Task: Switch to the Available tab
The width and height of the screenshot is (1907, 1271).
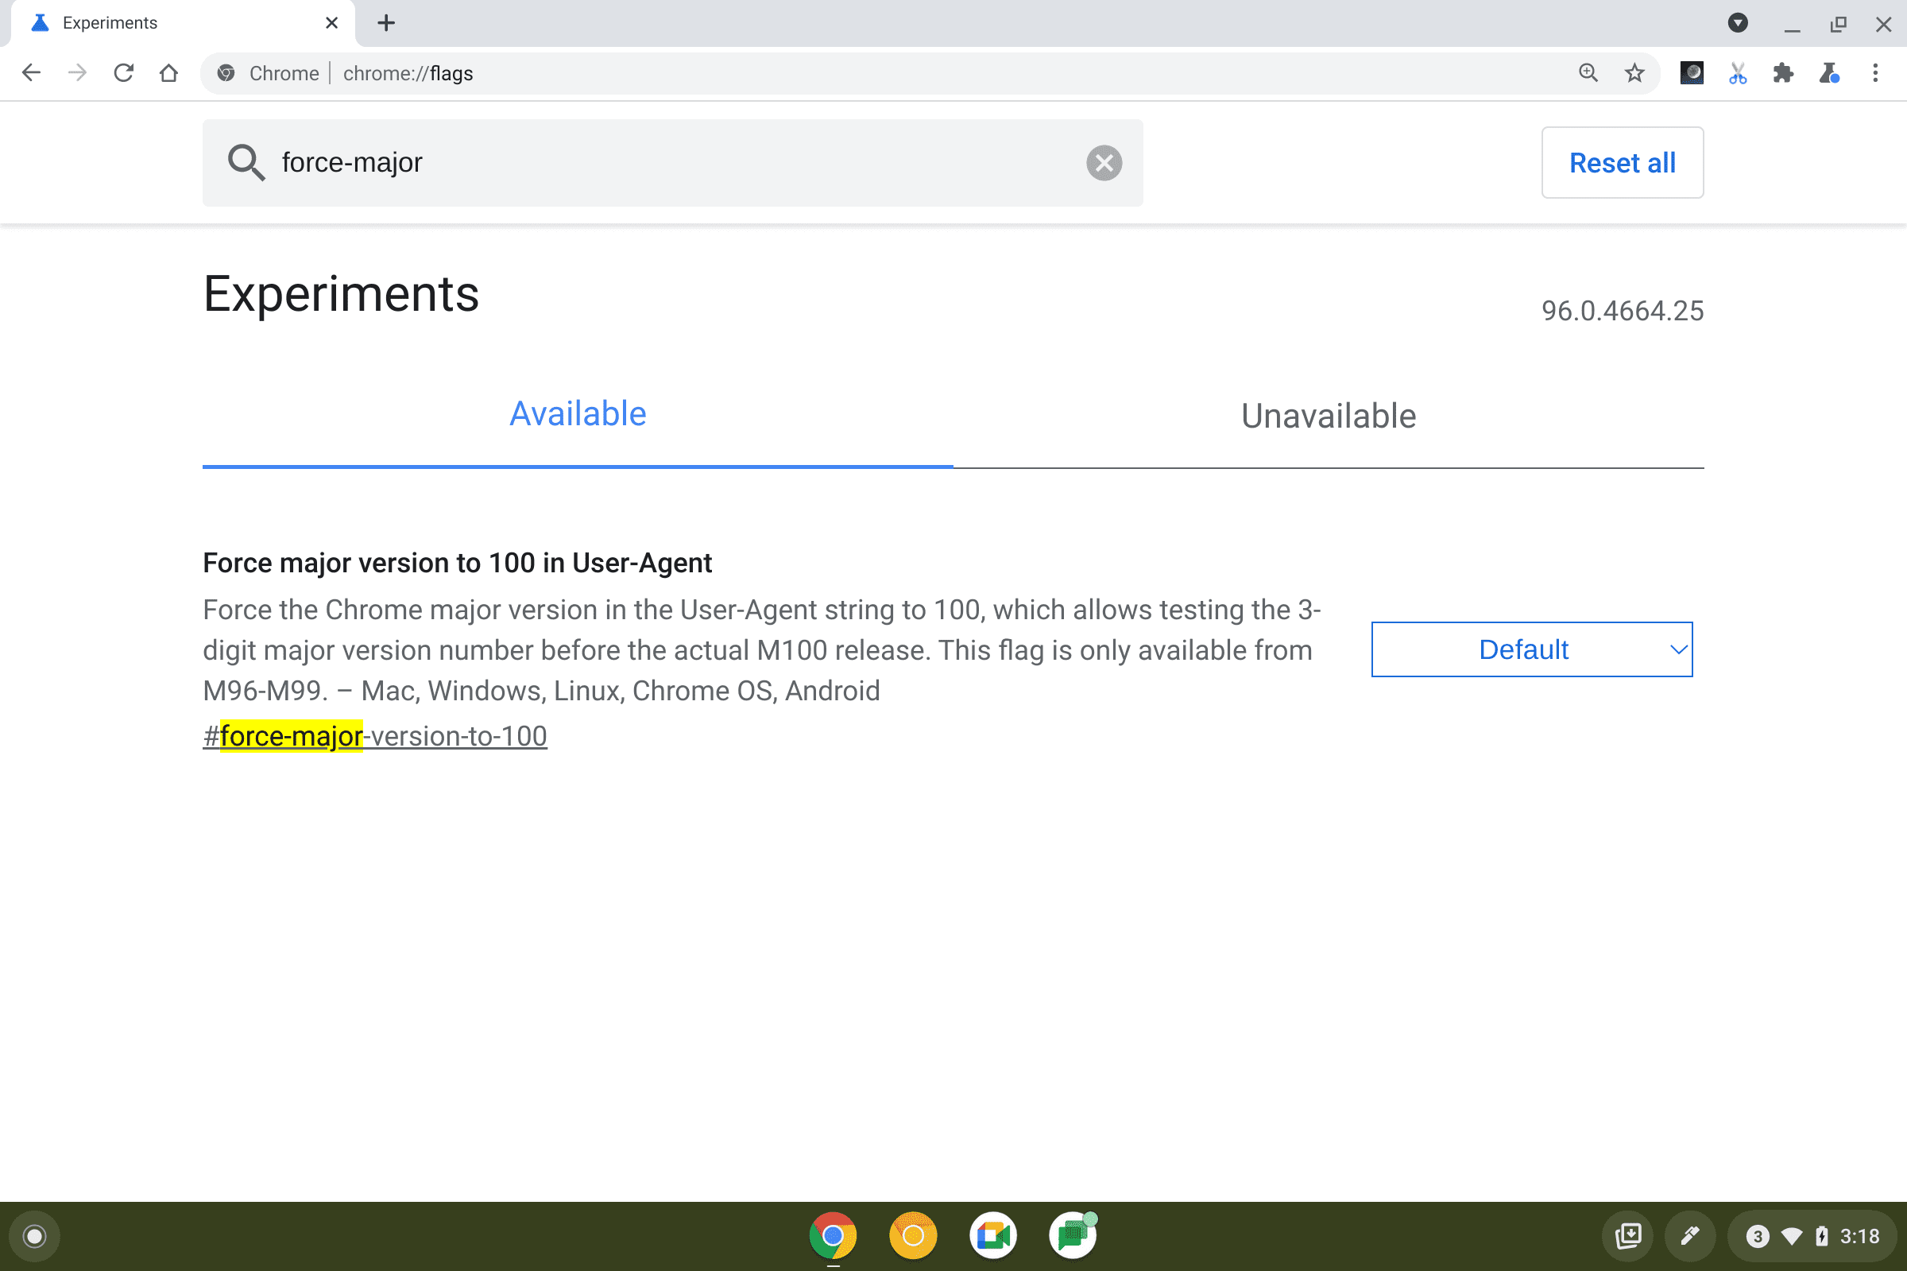Action: pos(577,413)
